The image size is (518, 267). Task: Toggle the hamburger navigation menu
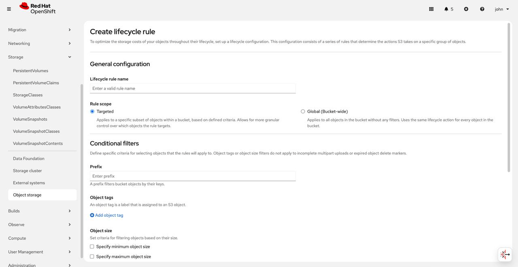pos(9,9)
